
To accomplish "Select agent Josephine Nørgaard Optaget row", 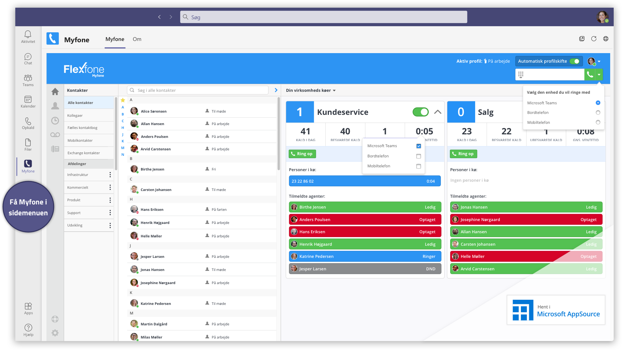I will click(526, 219).
